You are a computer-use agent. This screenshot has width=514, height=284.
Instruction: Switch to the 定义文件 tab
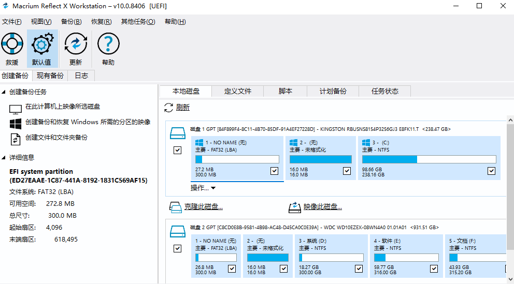[238, 91]
